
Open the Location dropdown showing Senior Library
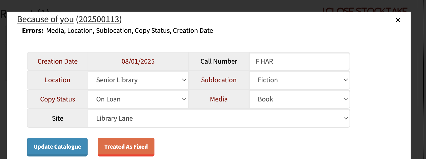click(x=138, y=80)
